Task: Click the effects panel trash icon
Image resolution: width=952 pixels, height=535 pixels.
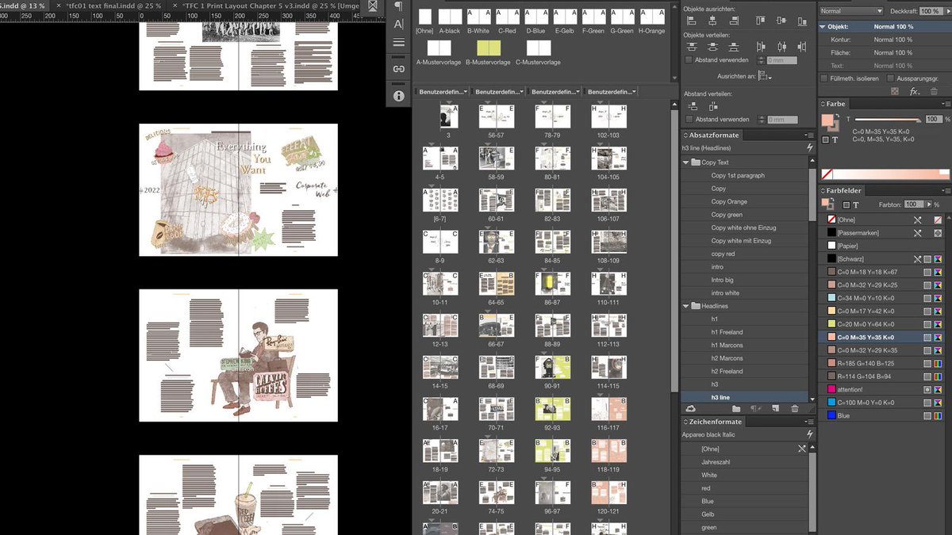Action: coord(934,92)
